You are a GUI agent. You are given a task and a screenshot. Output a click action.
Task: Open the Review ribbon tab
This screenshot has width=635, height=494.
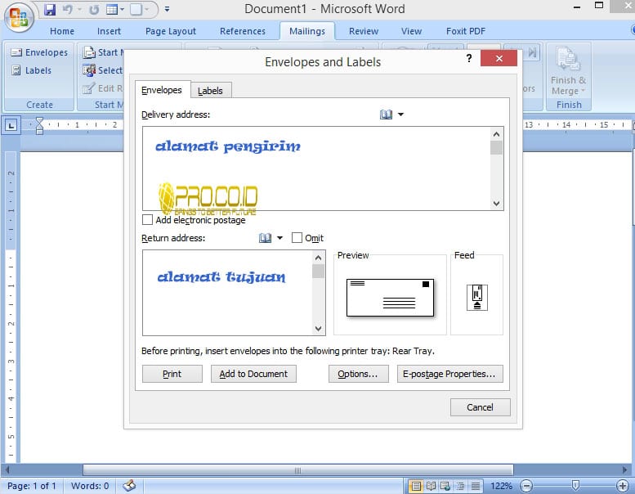click(x=364, y=31)
